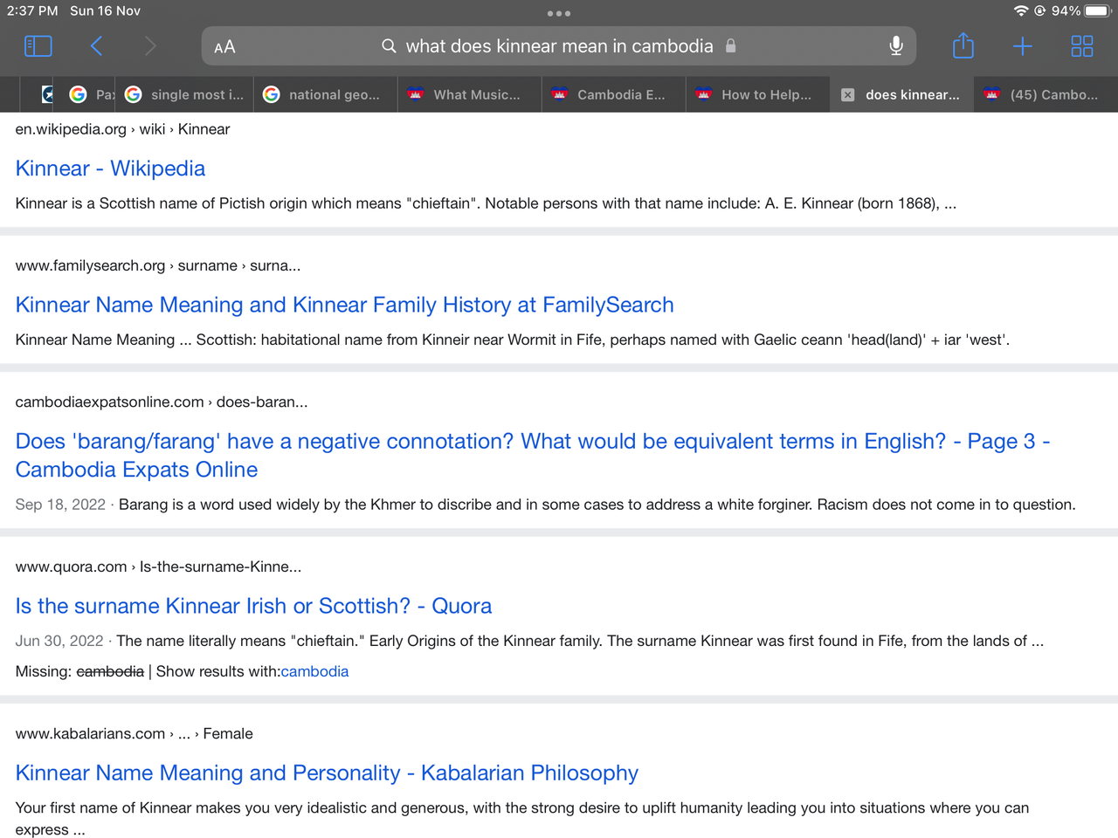The image size is (1118, 838).
Task: Show results with 'cambodia' included
Action: point(314,671)
